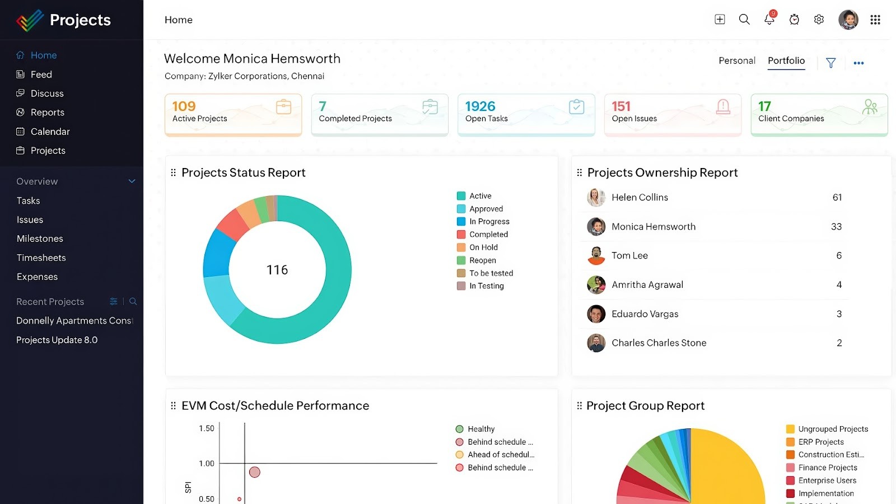Screen dimensions: 896x504
Task: Click Helen Collins in ownership report
Action: [640, 197]
